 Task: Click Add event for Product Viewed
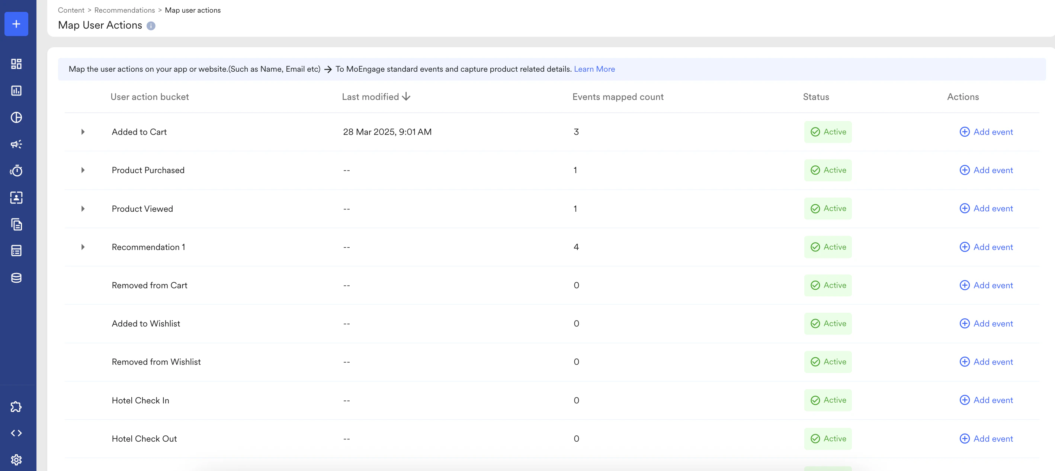tap(986, 208)
